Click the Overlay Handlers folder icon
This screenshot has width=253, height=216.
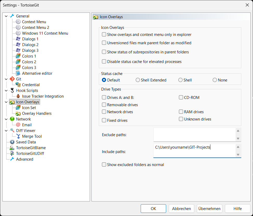click(18, 113)
